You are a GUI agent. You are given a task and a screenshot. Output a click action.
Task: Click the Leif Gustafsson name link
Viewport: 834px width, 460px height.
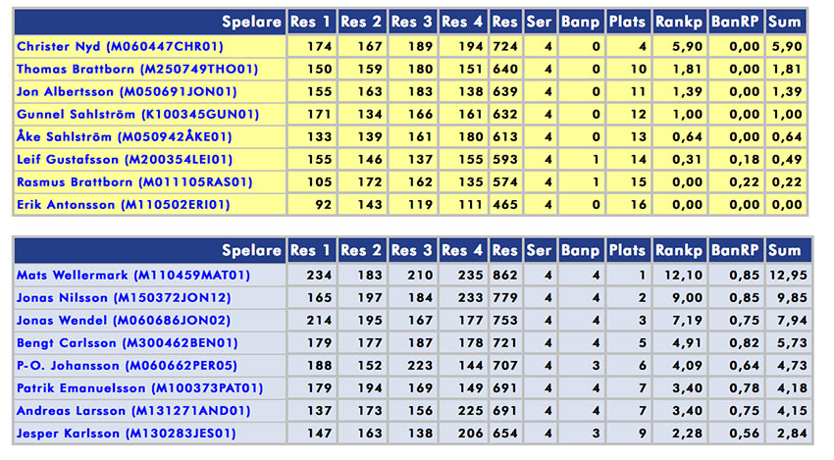tap(130, 159)
